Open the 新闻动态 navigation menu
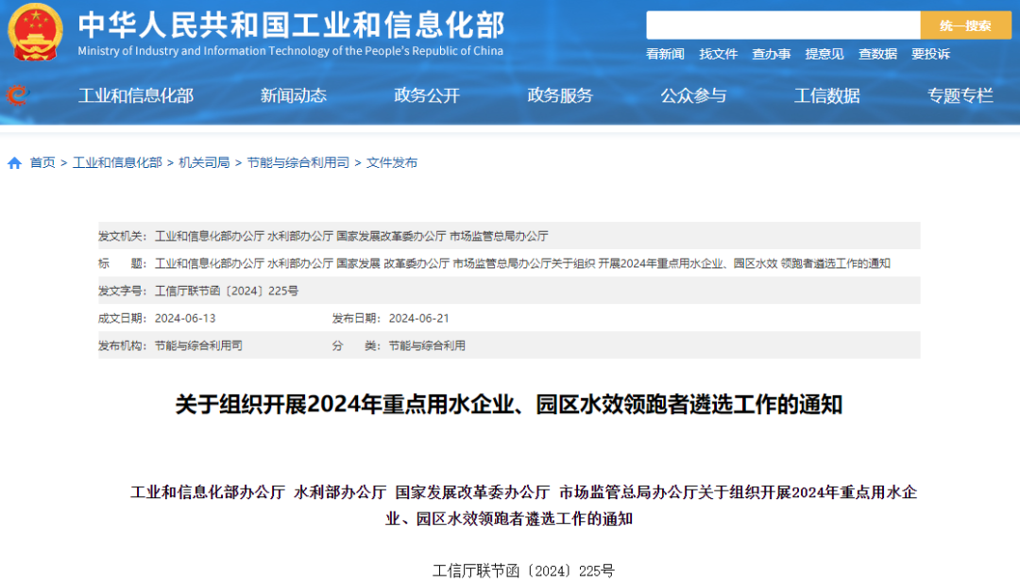Image resolution: width=1020 pixels, height=586 pixels. tap(293, 95)
